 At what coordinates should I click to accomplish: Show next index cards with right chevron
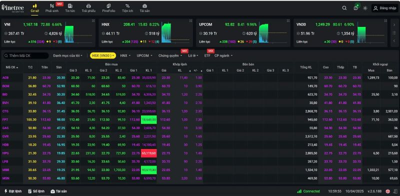[394, 25]
